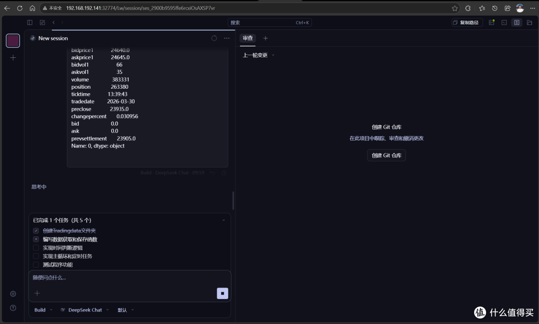This screenshot has width=539, height=324.
Task: Click the new session compose icon
Action: pos(42,22)
